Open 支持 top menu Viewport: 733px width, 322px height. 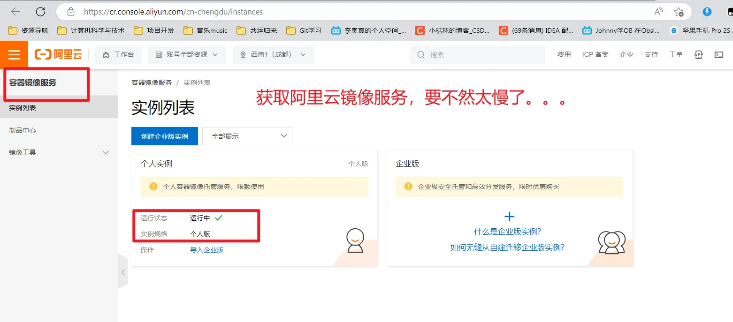[651, 54]
